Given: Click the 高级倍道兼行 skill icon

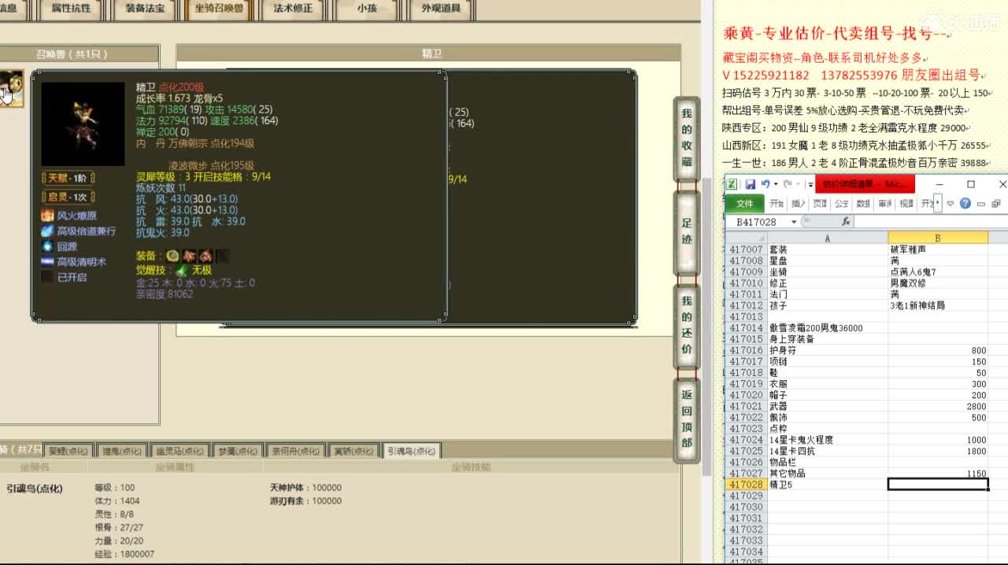Looking at the screenshot, I should [x=47, y=231].
